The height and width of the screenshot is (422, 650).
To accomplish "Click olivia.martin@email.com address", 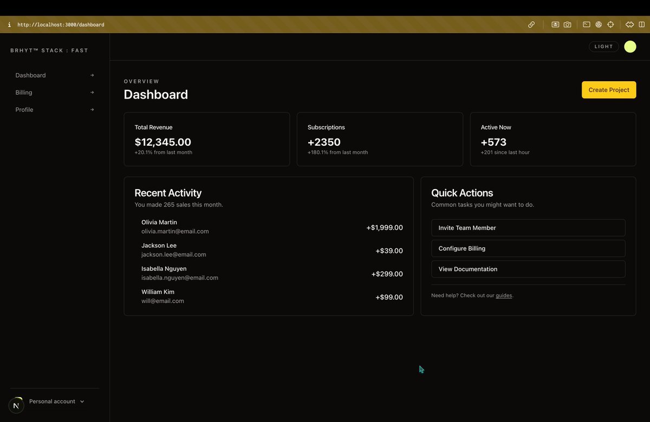I will (x=175, y=231).
